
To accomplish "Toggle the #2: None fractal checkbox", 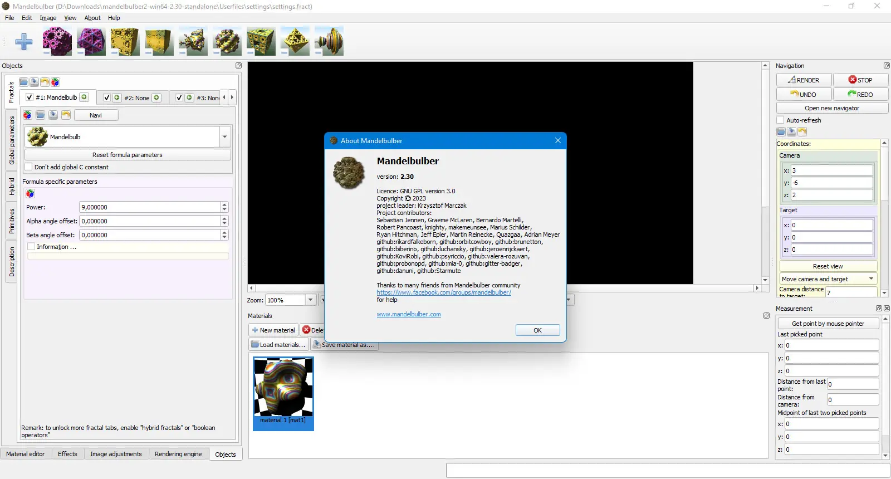I will (107, 97).
